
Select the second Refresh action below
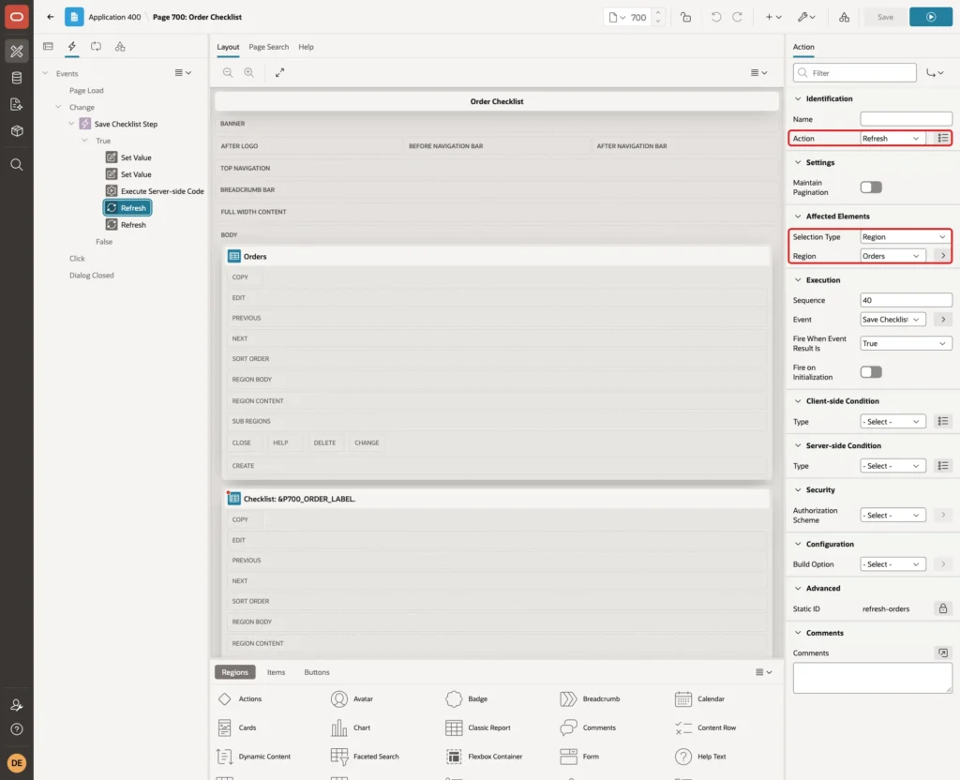(127, 225)
